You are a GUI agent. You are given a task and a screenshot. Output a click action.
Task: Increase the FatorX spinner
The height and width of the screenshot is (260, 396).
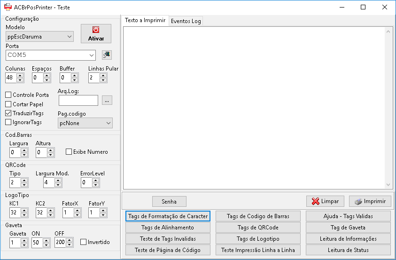78,210
